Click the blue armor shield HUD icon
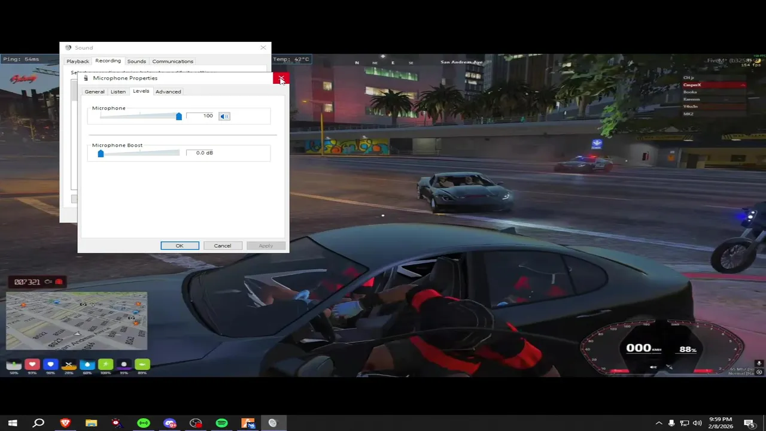The height and width of the screenshot is (431, 766). point(51,364)
